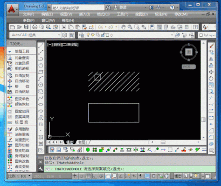Image resolution: width=221 pixels, height=186 pixels.
Task: Toggle layer 0 freeze sun icon
Action: 93,35
